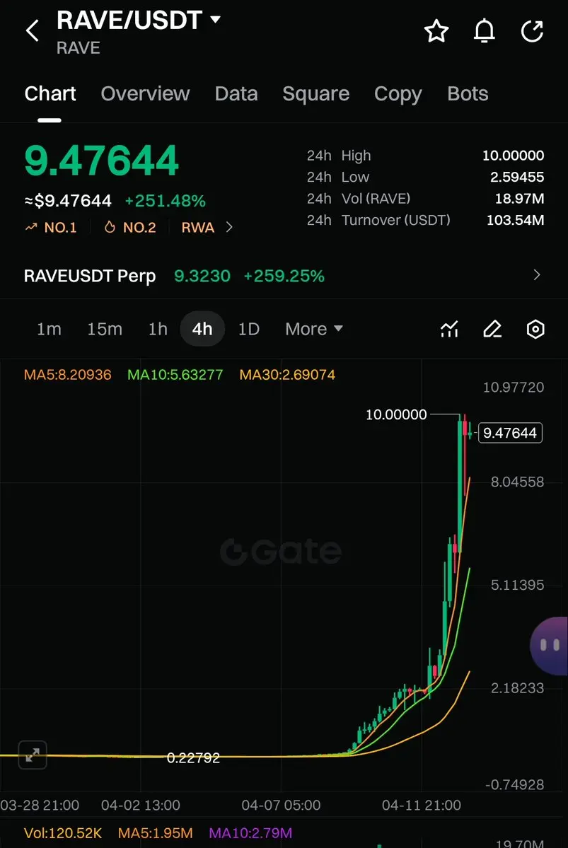The width and height of the screenshot is (568, 848).
Task: Tap the 0.22792 low label on chart
Action: (x=193, y=757)
